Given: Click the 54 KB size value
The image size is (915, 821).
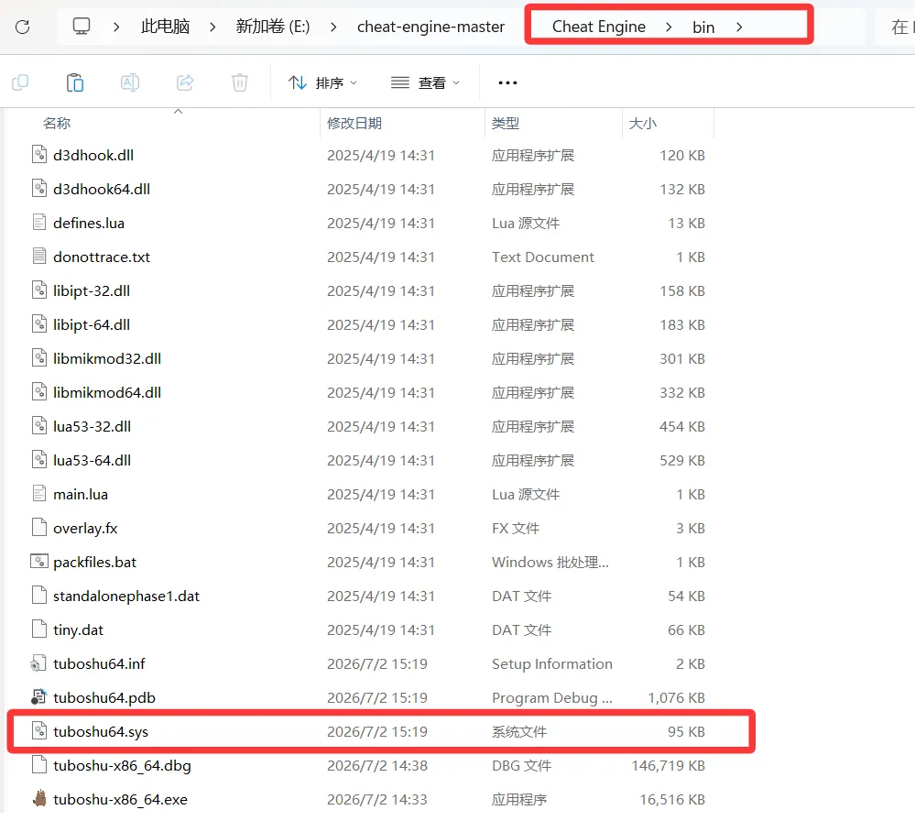Looking at the screenshot, I should (x=686, y=597).
